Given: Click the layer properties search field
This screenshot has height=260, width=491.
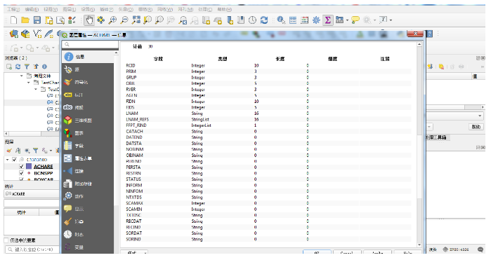Looking at the screenshot, I should click(x=90, y=44).
